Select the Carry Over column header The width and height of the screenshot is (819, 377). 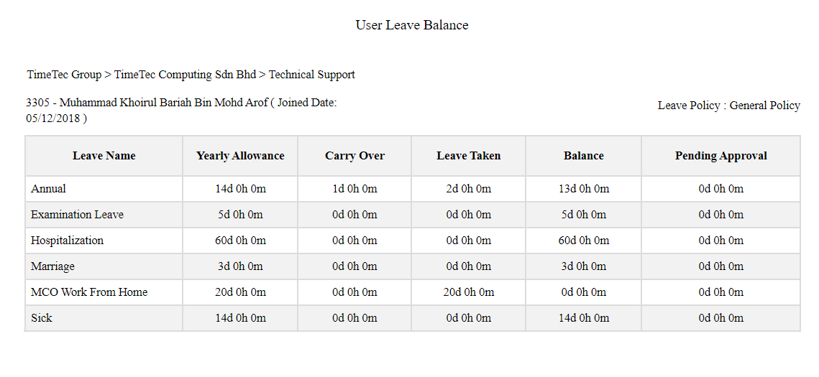[354, 155]
